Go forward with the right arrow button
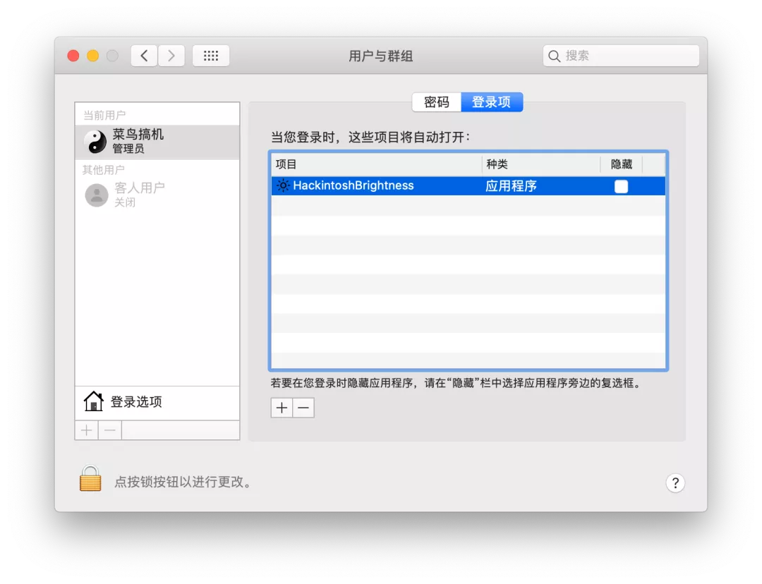The width and height of the screenshot is (762, 584). pos(171,56)
